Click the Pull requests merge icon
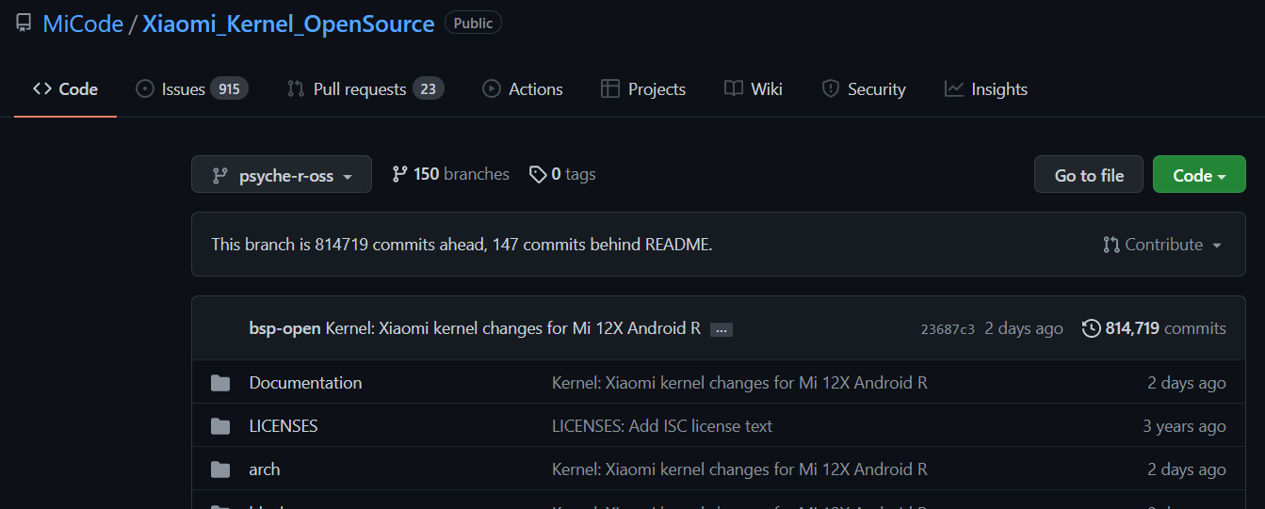This screenshot has height=509, width=1265. (x=296, y=89)
